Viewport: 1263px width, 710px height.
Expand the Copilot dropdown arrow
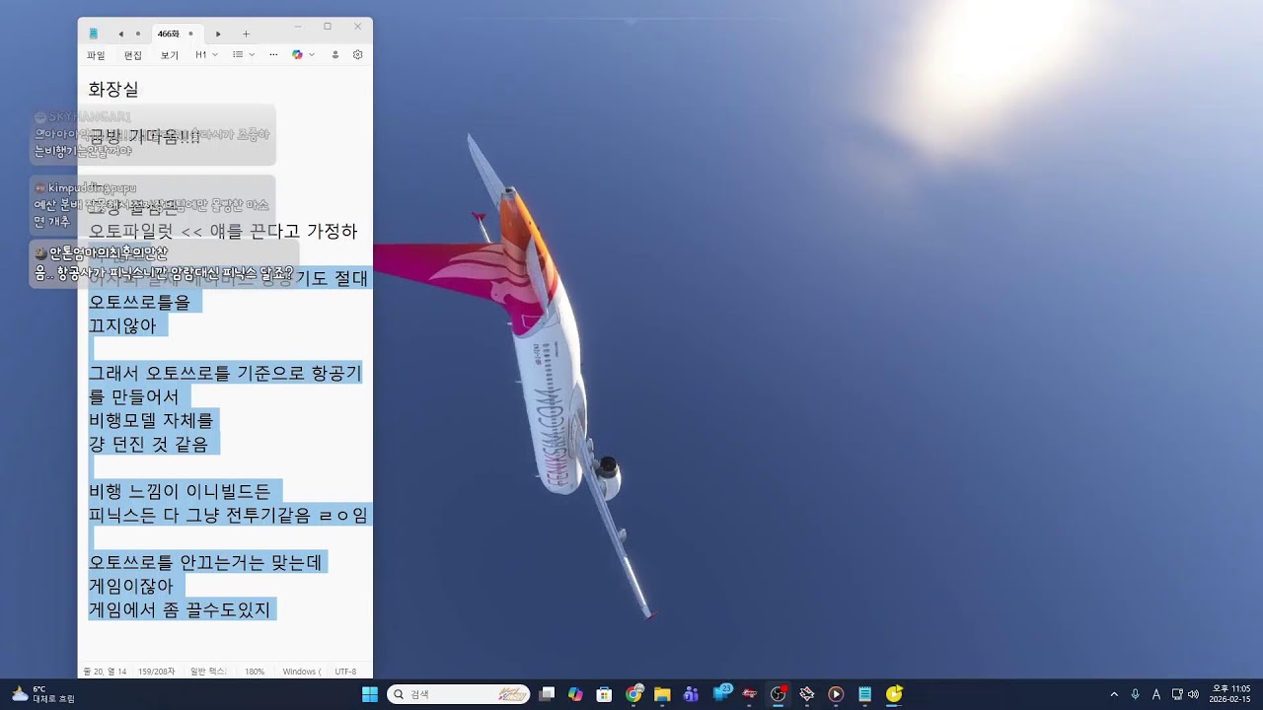(312, 55)
